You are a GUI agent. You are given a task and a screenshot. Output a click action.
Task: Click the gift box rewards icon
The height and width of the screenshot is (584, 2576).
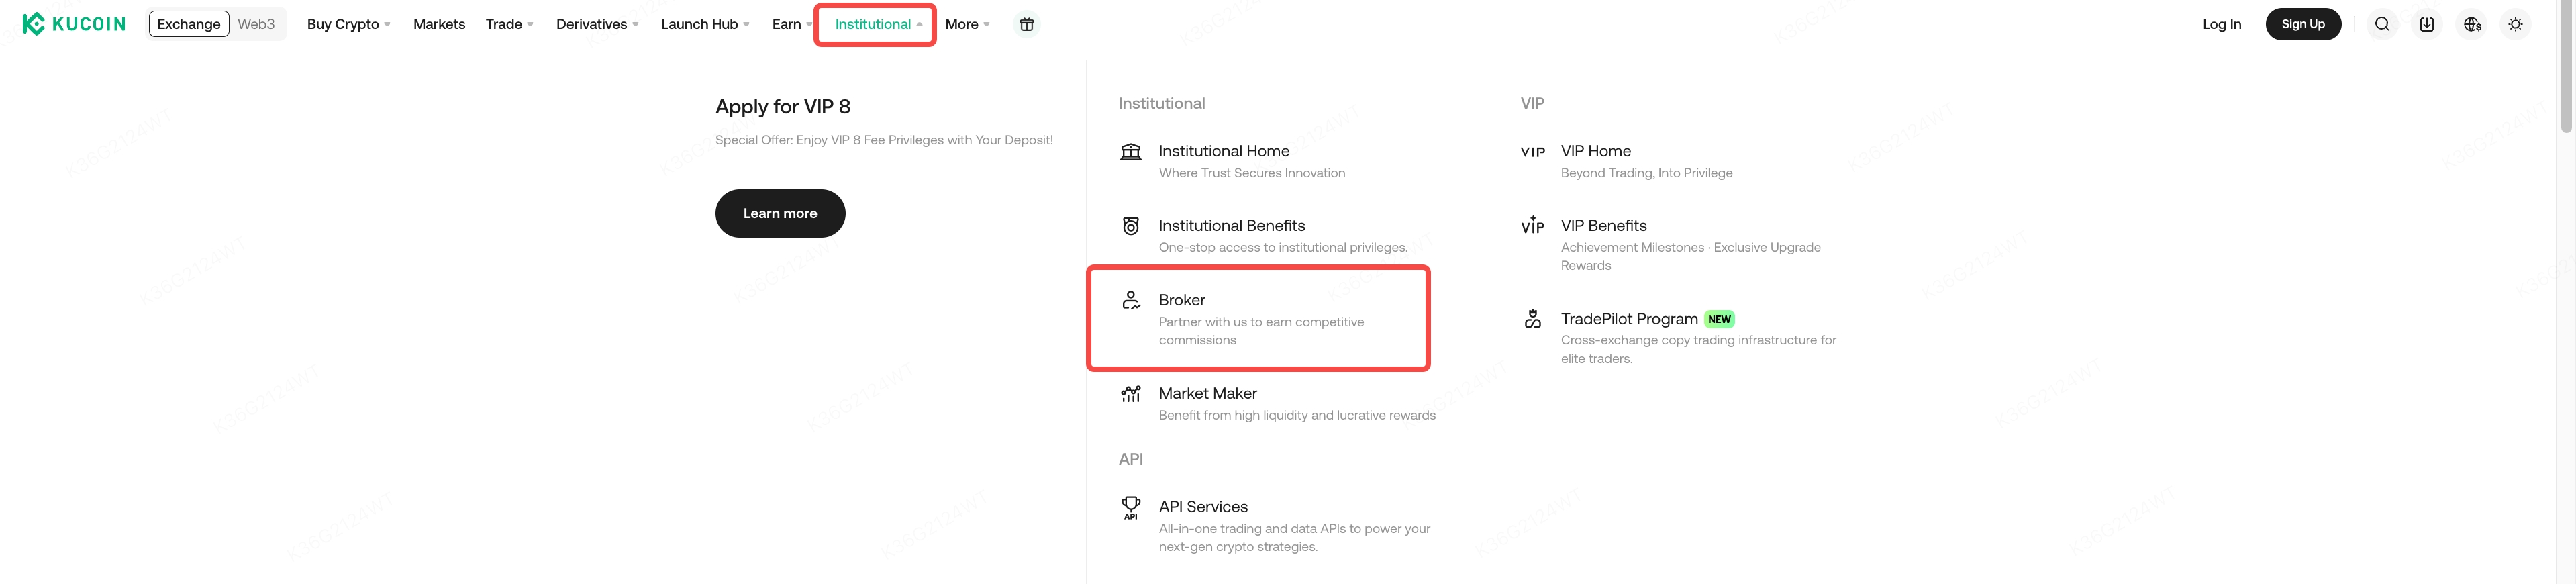coord(1026,24)
